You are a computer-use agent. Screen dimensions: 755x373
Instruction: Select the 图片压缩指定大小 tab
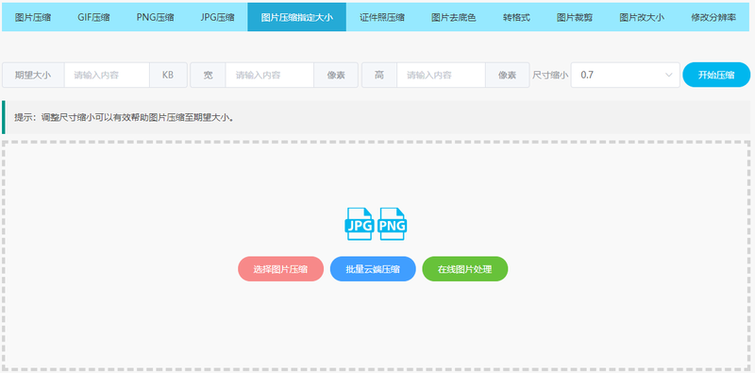[296, 18]
